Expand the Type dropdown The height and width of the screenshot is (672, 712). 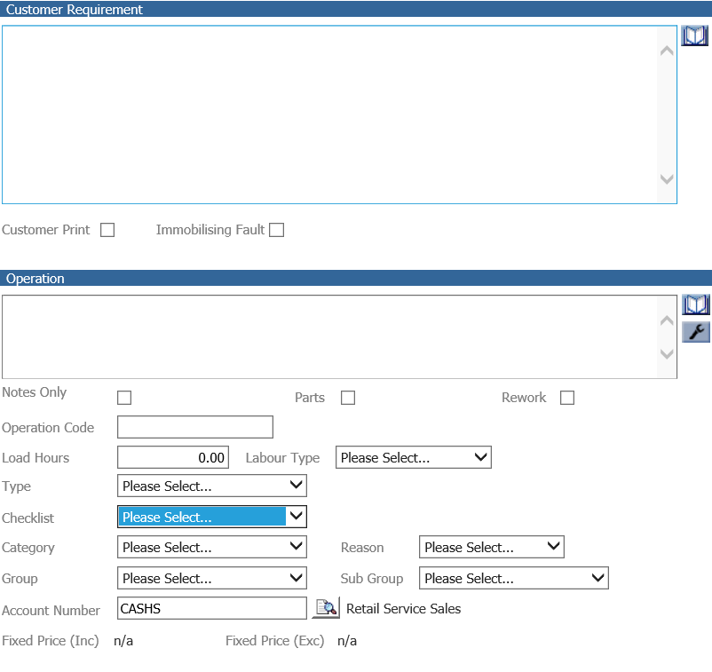212,486
